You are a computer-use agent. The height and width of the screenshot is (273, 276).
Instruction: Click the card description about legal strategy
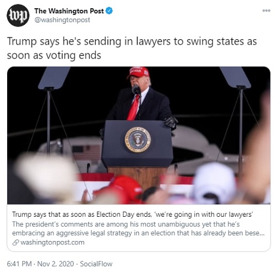click(139, 228)
